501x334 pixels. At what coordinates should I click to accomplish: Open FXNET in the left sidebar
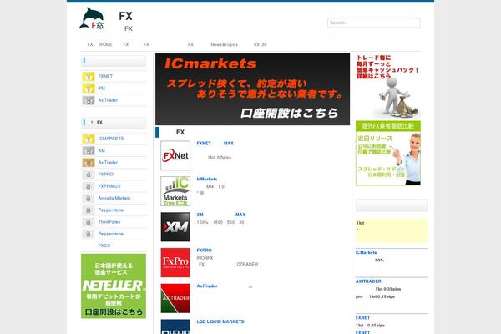[105, 76]
